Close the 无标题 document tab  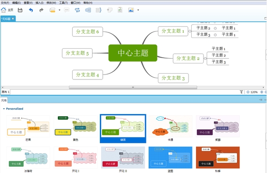13,19
